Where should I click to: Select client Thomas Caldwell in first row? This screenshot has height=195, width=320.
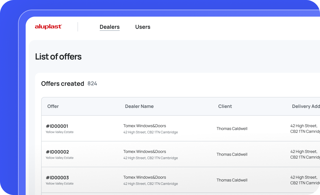pos(232,129)
